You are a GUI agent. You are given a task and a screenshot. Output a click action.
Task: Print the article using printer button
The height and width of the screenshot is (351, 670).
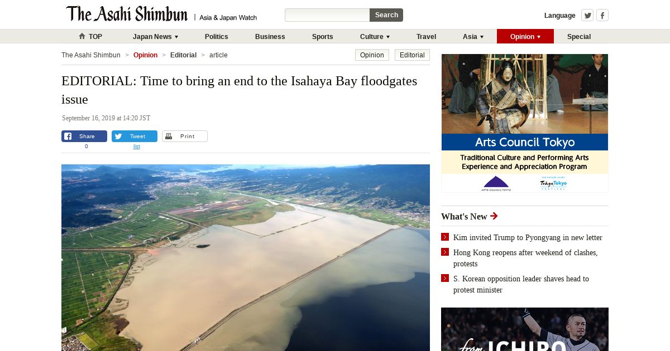pos(185,136)
